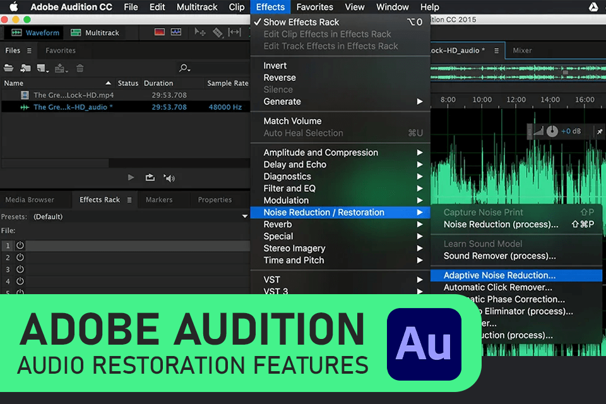This screenshot has width=606, height=404.
Task: Toggle power for effects rack slot 1
Action: (x=20, y=246)
